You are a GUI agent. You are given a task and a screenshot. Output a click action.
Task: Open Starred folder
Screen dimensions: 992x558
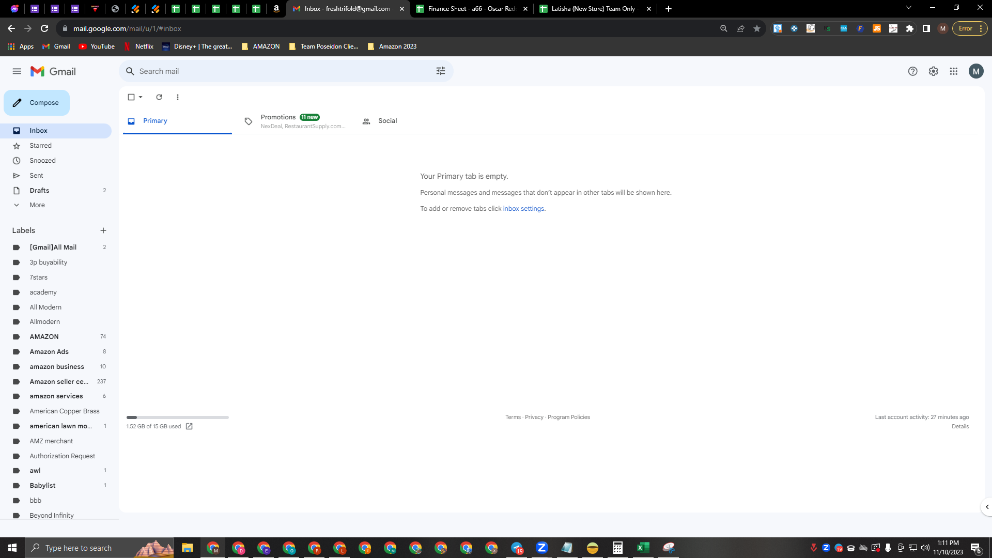[x=56, y=146]
